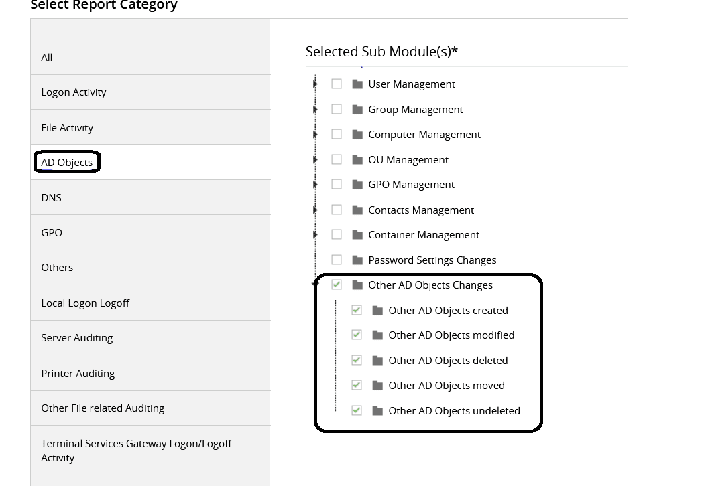This screenshot has height=486, width=706.
Task: Click the Other AD Objects moved folder icon
Action: 377,386
